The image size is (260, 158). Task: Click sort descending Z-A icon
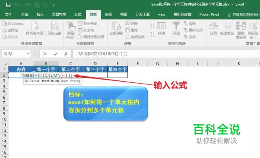(x=152, y=35)
